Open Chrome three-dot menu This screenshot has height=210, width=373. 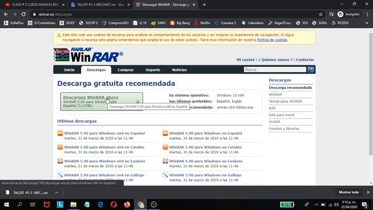click(367, 14)
